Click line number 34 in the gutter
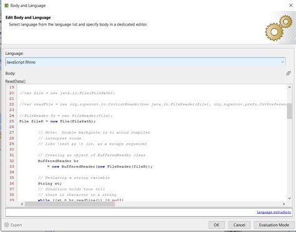The height and width of the screenshot is (232, 296). (x=12, y=172)
